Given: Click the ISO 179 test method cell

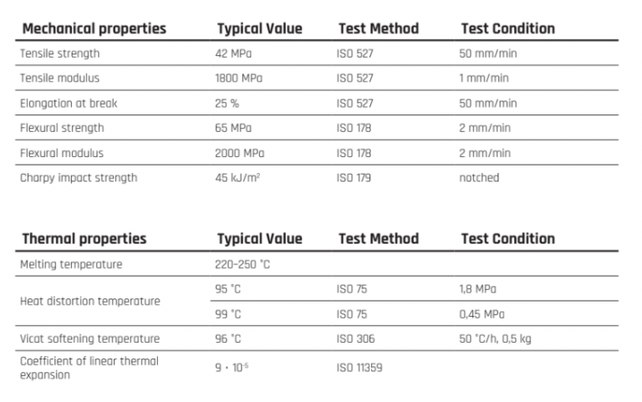Looking at the screenshot, I should pos(354,177).
